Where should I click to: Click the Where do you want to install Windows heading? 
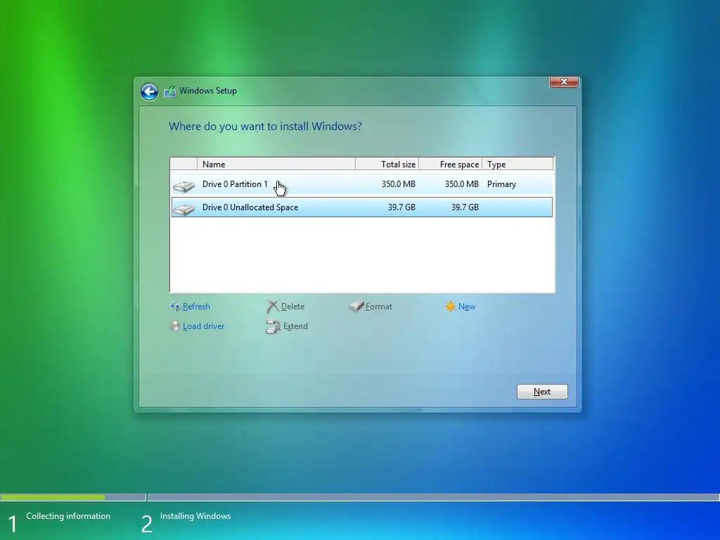[x=265, y=127]
